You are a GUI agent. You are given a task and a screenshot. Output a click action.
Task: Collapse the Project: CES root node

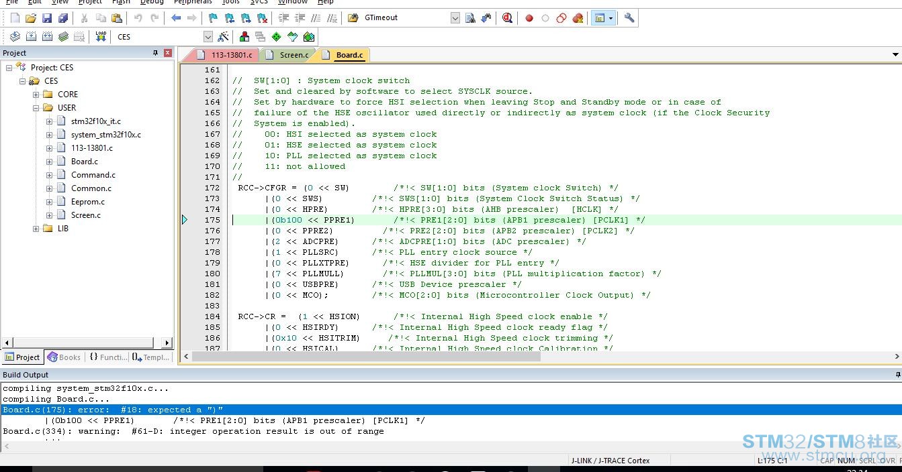point(9,68)
